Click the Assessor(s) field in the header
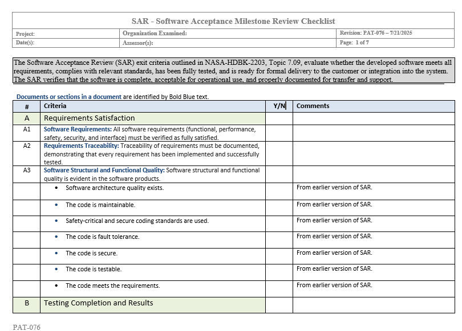Screen dimensions: 462x331 228,43
